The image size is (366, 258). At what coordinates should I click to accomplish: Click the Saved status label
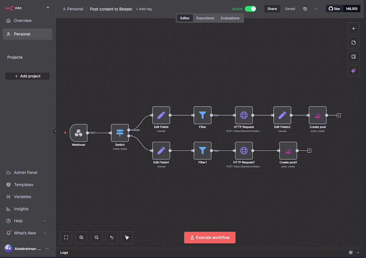coord(290,9)
